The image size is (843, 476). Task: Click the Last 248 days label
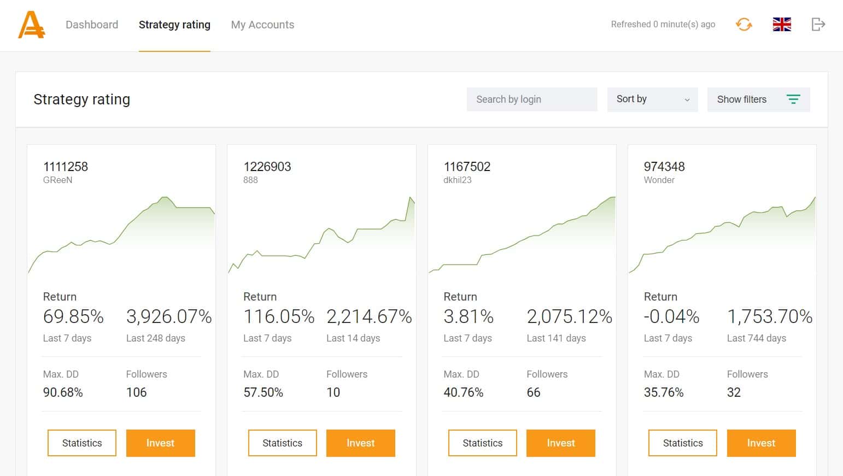[x=156, y=338]
